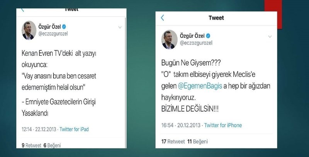
Task: Click the red rectangle behind the right tweet card
Action: [x=273, y=14]
